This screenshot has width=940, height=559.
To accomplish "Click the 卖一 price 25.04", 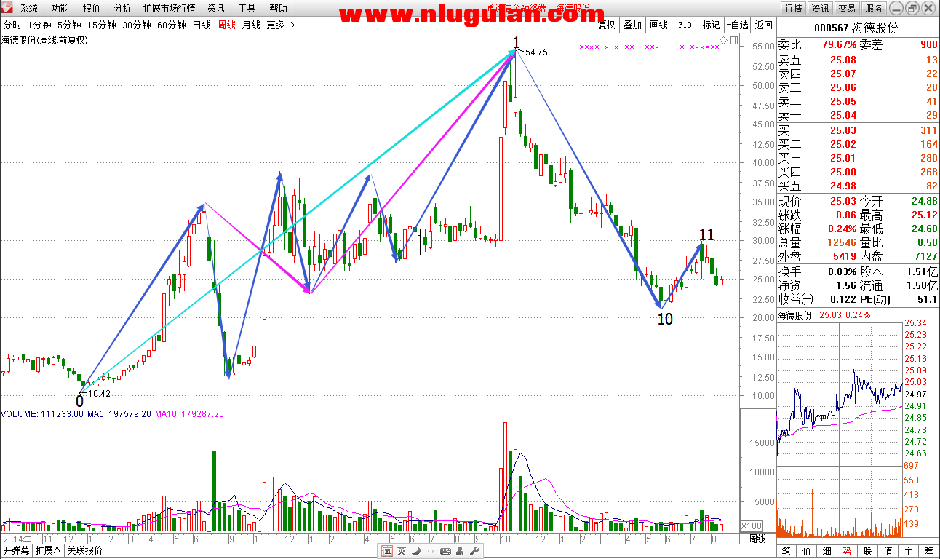I will tap(843, 115).
